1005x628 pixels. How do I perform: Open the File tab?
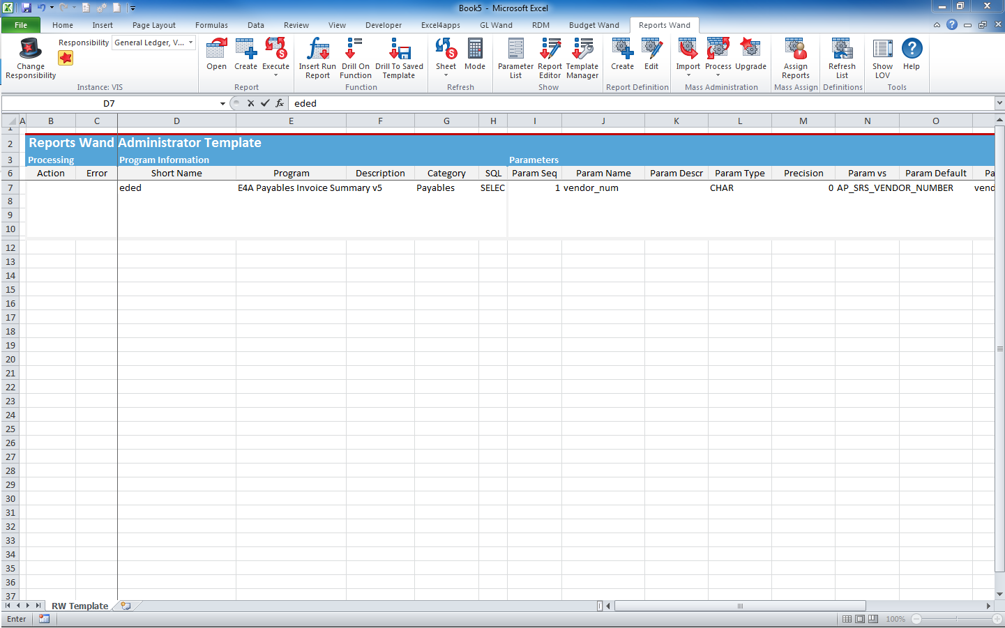(21, 25)
